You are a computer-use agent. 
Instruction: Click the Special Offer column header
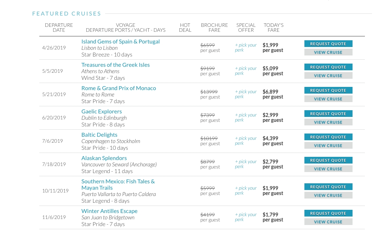[x=246, y=28]
